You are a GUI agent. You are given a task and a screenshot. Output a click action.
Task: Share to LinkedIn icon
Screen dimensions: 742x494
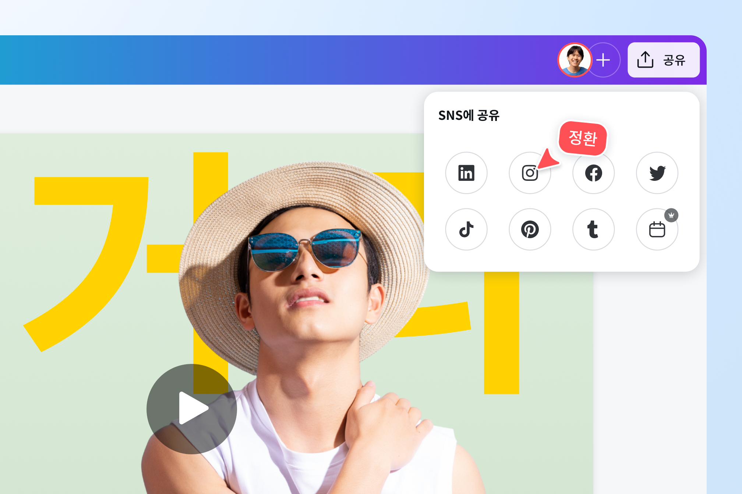point(466,173)
